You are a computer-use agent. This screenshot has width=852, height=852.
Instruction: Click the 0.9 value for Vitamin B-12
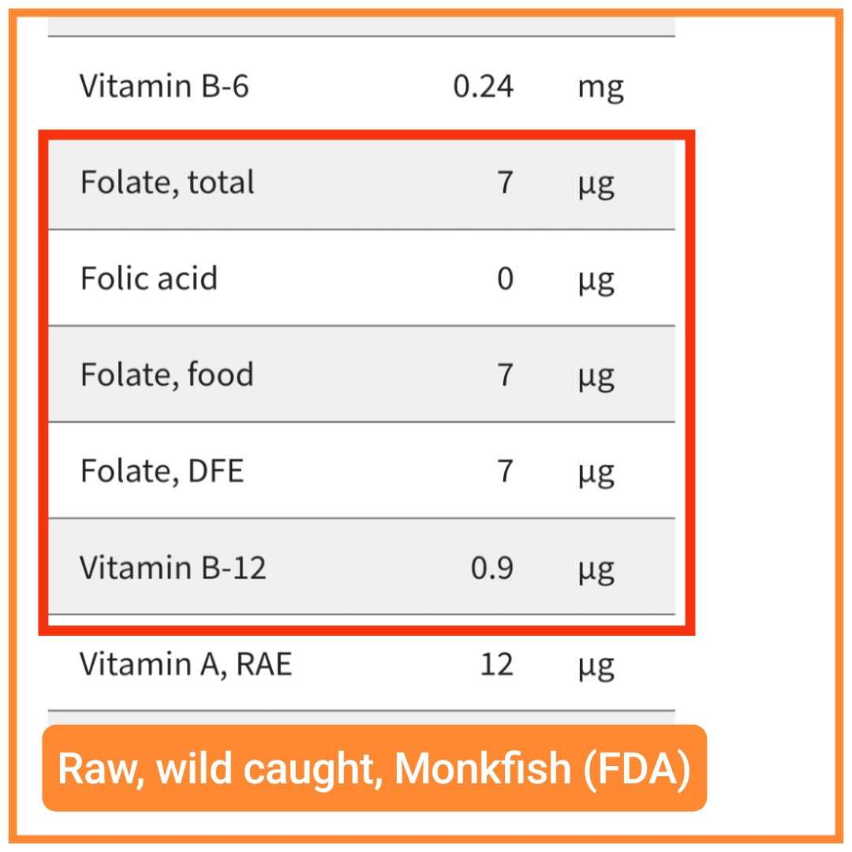pyautogui.click(x=491, y=567)
